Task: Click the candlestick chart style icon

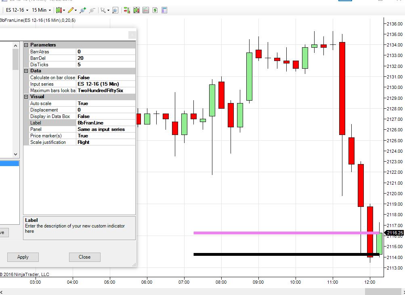Action: (59, 10)
